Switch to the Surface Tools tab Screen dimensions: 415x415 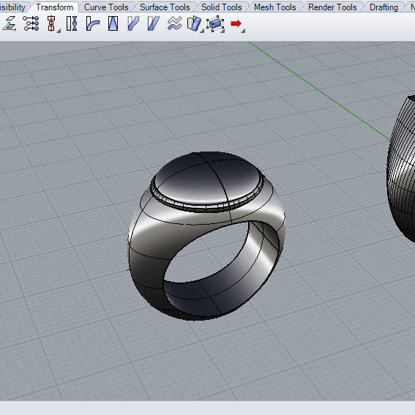tap(165, 7)
